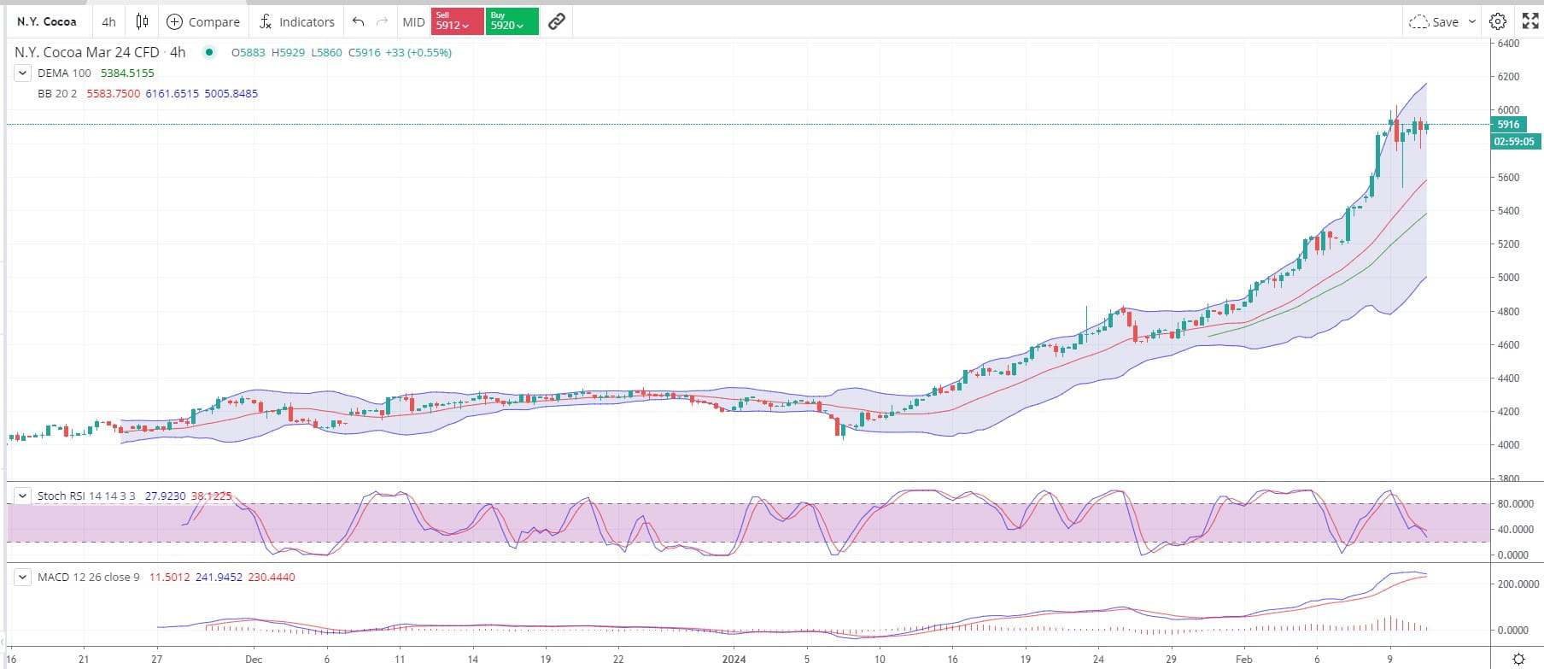Click the Dec label on time axis

click(254, 660)
